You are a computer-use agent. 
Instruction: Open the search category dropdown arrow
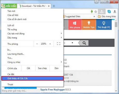72,43
